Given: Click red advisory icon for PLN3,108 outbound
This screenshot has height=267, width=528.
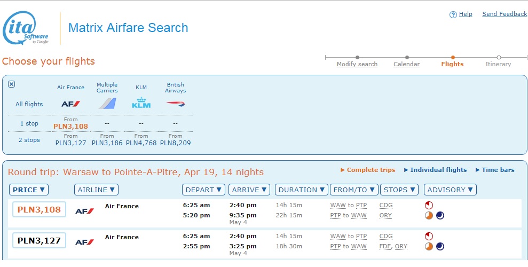Looking at the screenshot, I should 429,205.
